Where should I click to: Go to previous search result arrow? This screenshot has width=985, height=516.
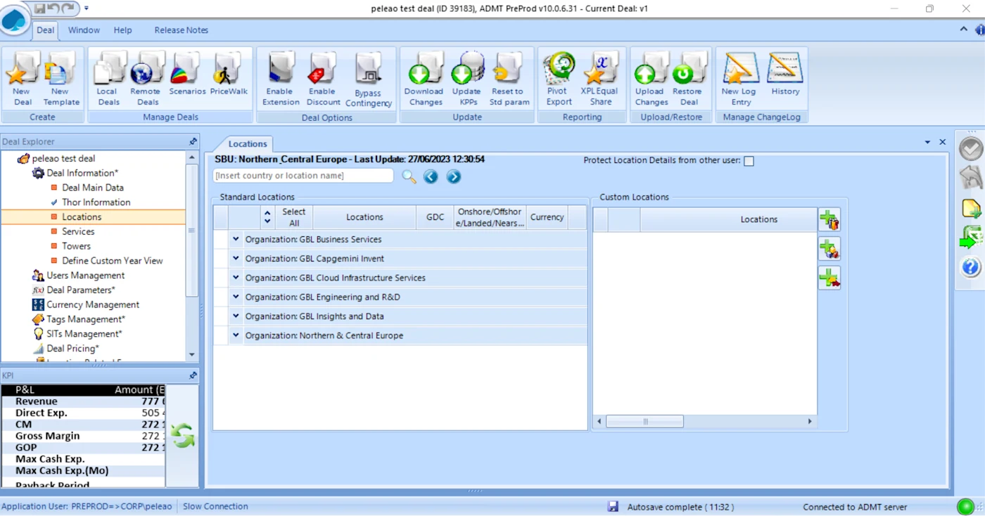431,176
